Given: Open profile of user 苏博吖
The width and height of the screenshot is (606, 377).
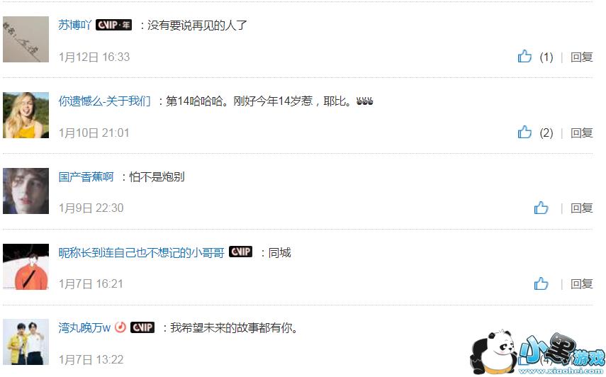Looking at the screenshot, I should tap(74, 25).
